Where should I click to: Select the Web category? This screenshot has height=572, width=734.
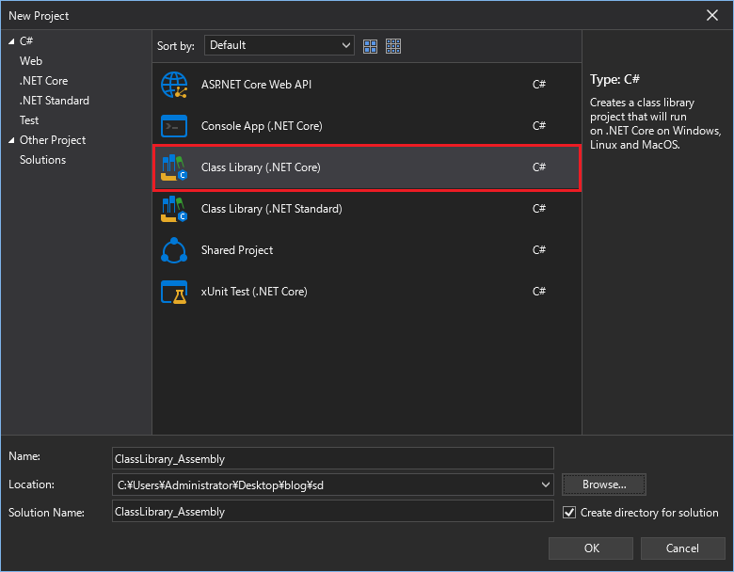31,61
